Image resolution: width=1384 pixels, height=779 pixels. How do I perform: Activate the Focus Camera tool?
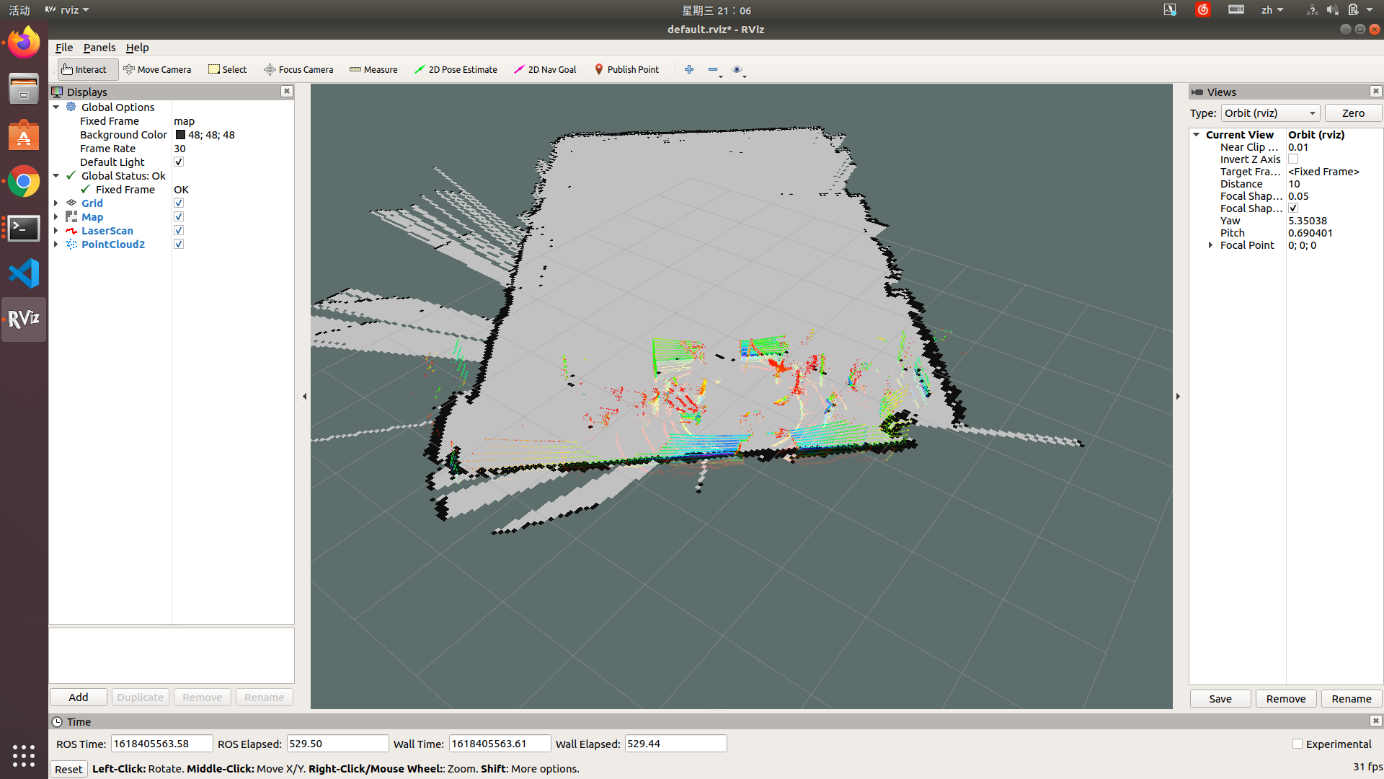298,69
